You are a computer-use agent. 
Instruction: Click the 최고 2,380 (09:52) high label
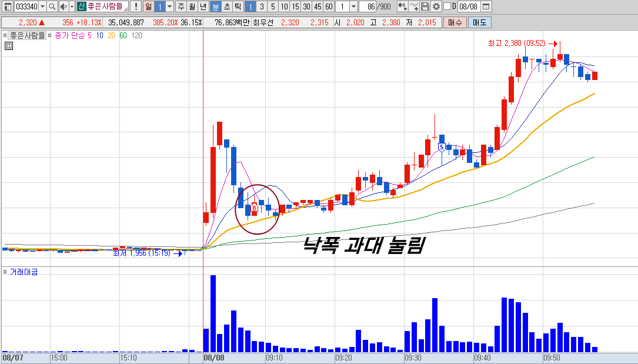click(516, 43)
